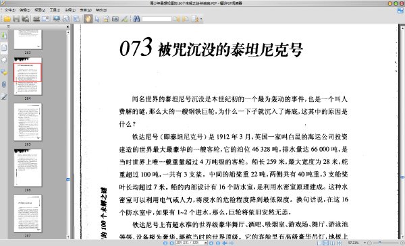Find previous result beside search box

[x=177, y=19]
